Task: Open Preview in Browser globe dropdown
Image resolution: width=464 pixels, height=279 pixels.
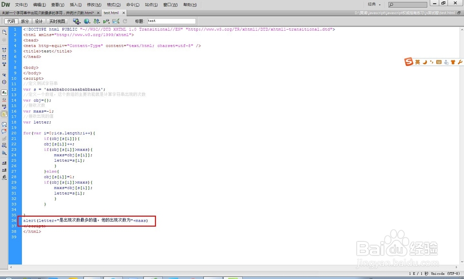Action: pos(87,21)
